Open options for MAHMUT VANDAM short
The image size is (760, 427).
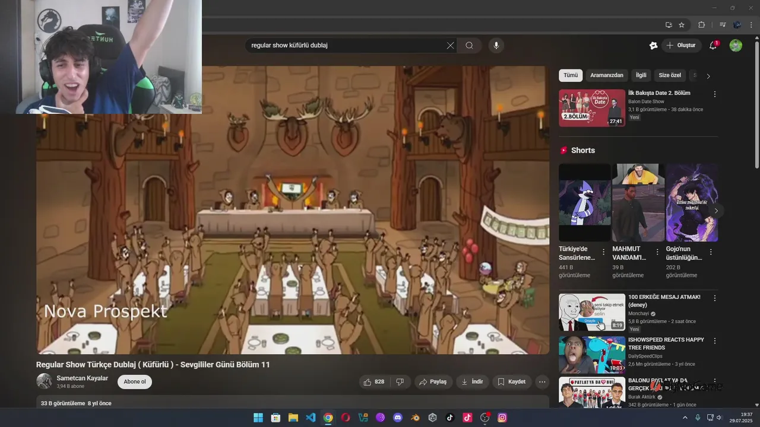click(x=657, y=252)
